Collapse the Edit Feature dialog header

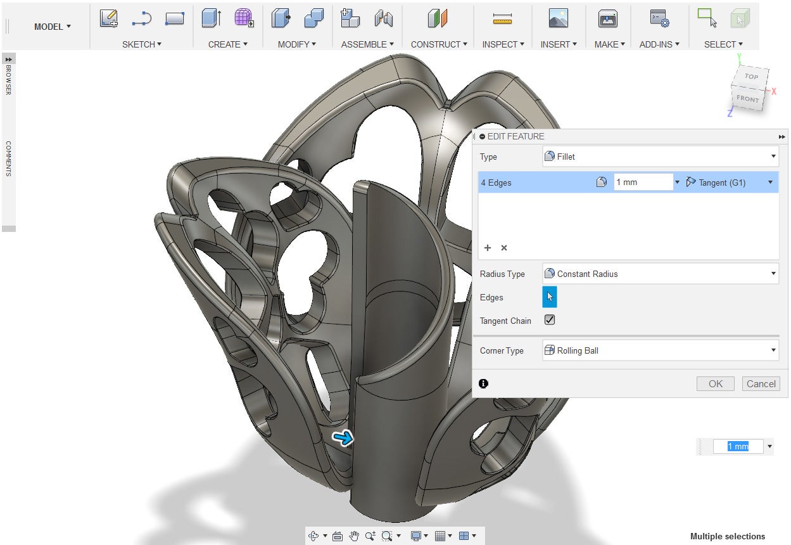click(x=483, y=136)
